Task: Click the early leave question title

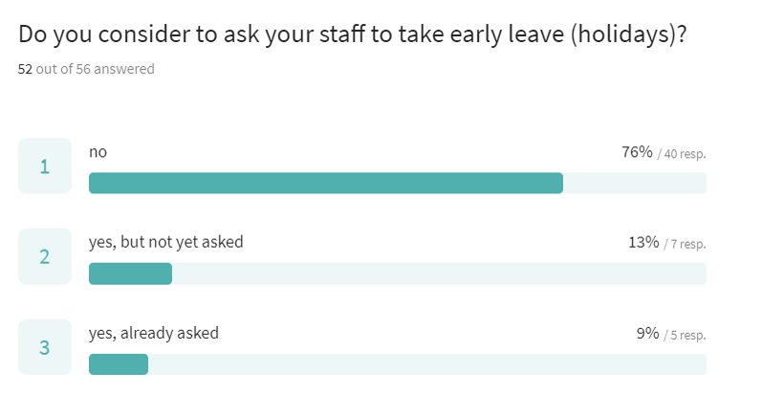Action: [353, 35]
